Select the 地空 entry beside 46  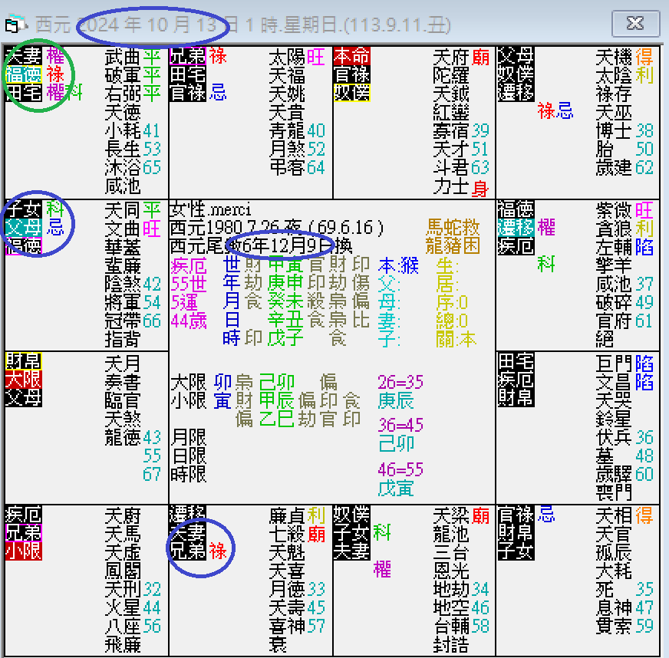click(x=451, y=607)
